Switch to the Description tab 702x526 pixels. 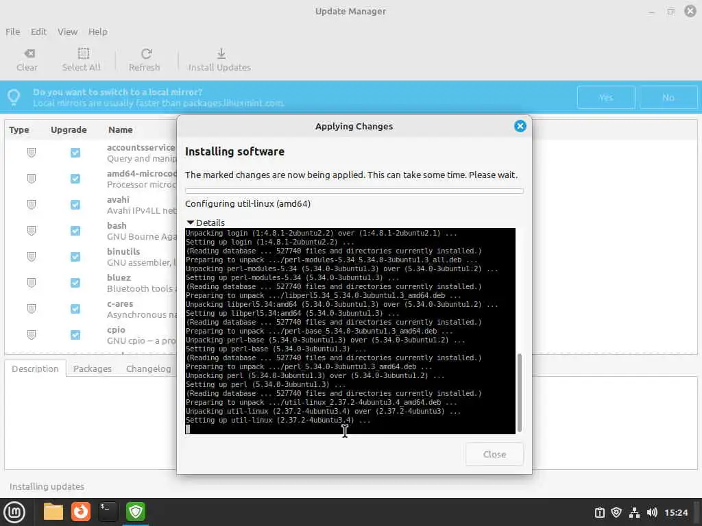35,368
